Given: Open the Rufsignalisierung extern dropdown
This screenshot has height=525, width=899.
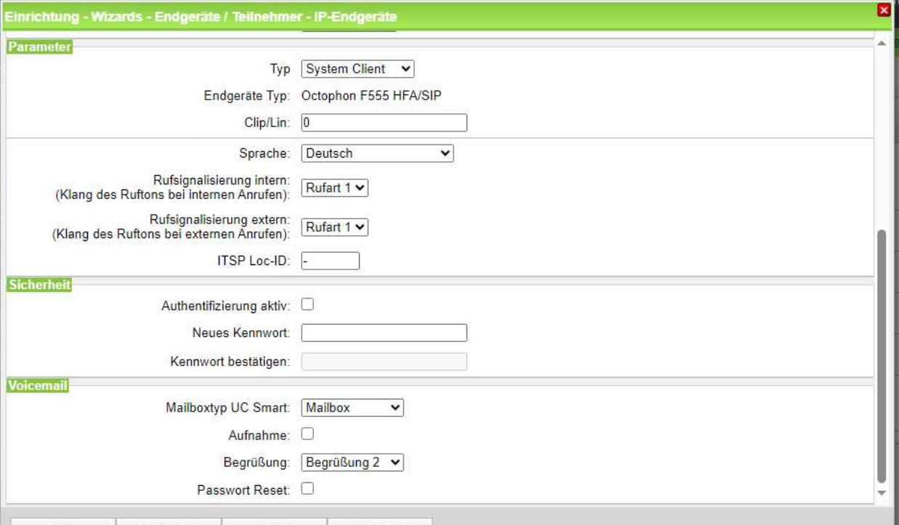Looking at the screenshot, I should [x=335, y=227].
